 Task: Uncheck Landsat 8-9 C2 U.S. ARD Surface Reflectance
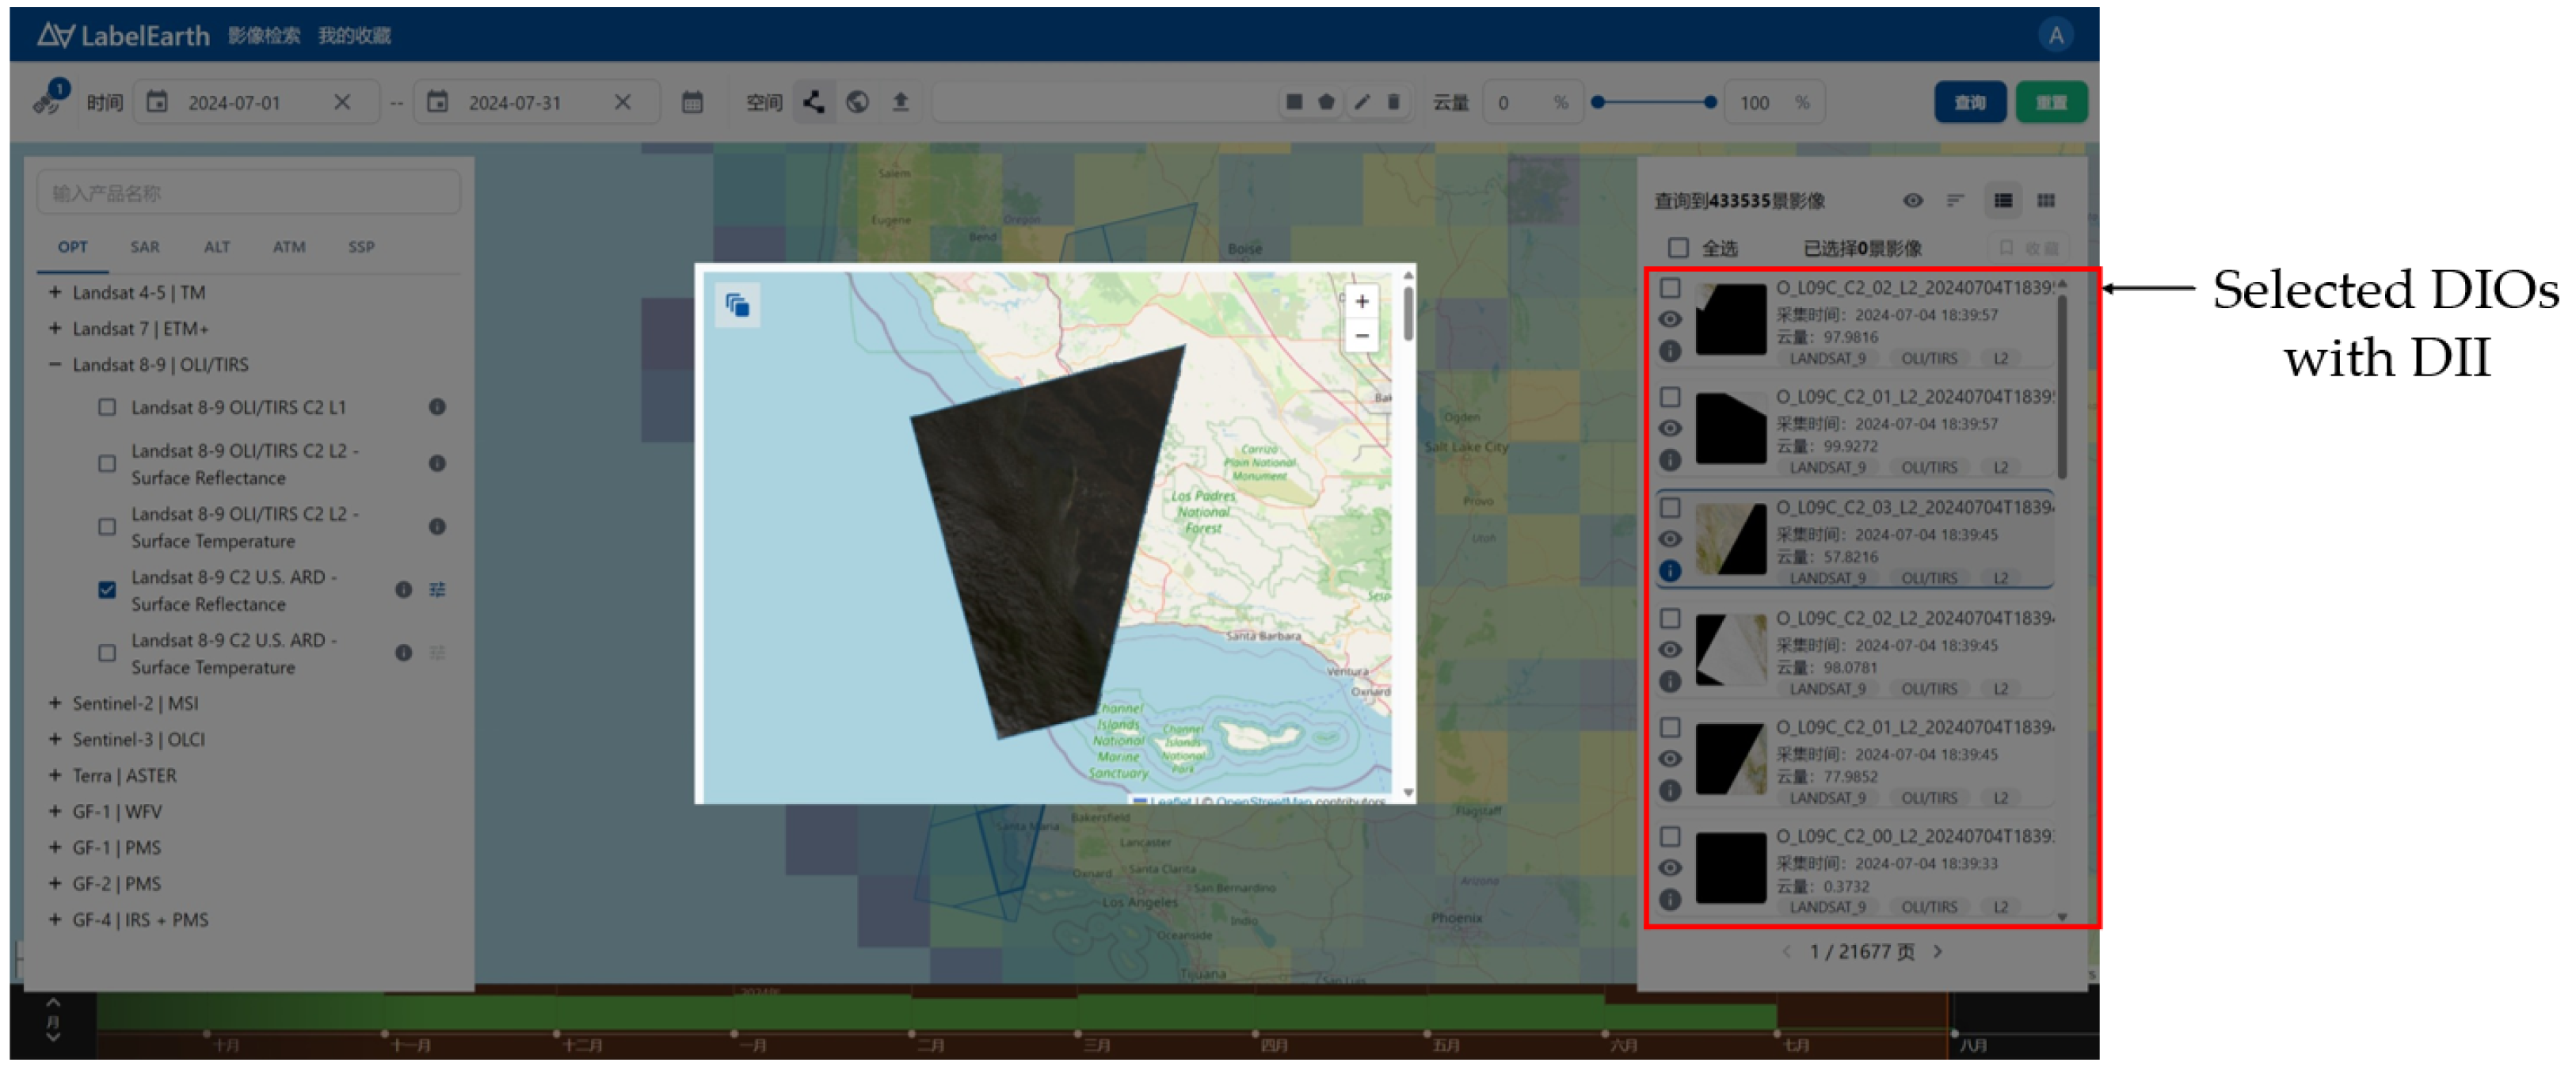point(107,590)
